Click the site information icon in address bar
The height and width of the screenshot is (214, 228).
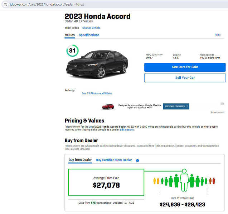pyautogui.click(x=5, y=4)
